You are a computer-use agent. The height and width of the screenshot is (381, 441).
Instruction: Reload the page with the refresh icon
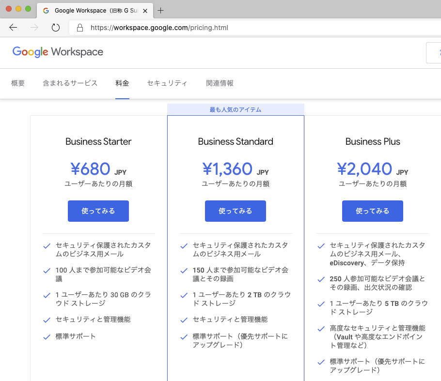click(x=56, y=28)
